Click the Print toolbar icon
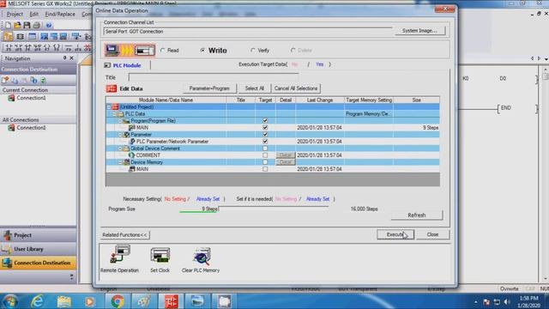Image resolution: width=549 pixels, height=309 pixels. (36, 25)
